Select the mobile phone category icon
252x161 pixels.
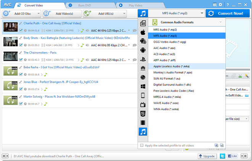click(143, 95)
